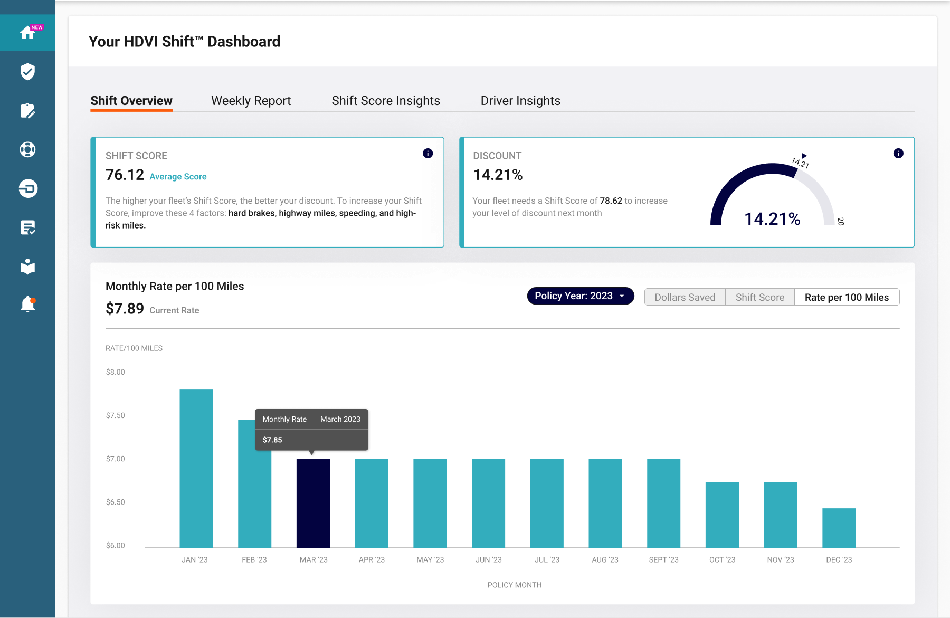Open the circular D logo sidebar icon

[28, 188]
